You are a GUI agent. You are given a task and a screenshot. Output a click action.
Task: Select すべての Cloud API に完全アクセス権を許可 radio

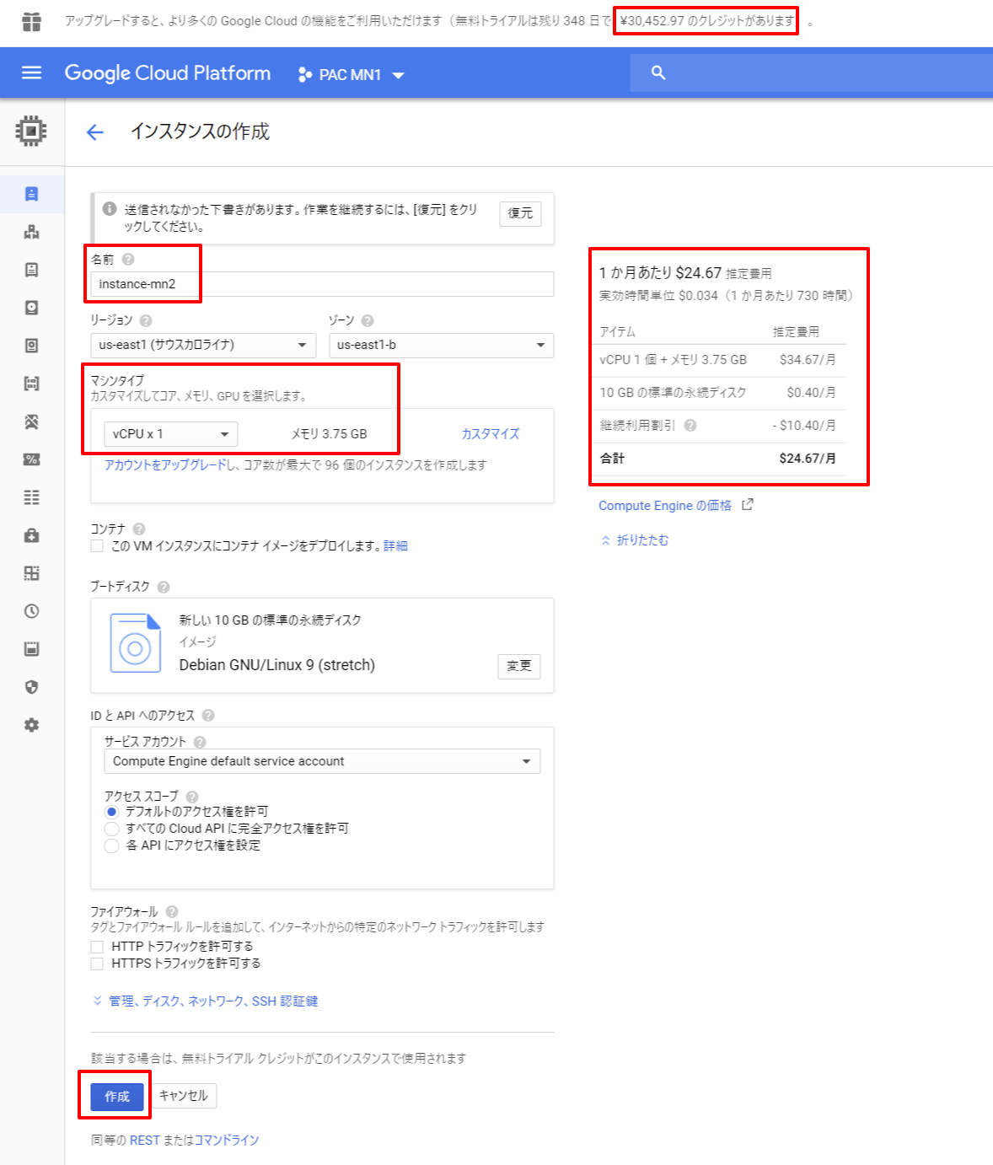tap(111, 829)
